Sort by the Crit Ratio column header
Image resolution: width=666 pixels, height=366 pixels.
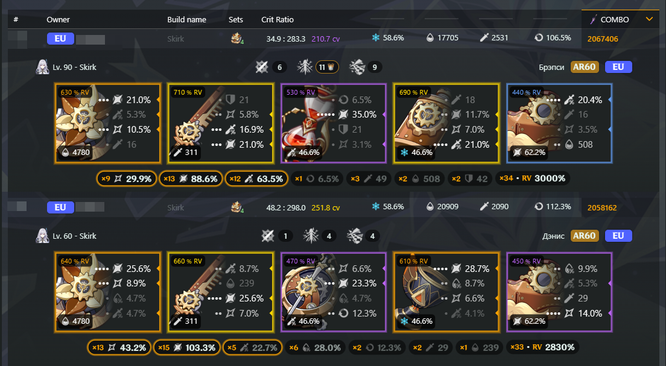[277, 19]
